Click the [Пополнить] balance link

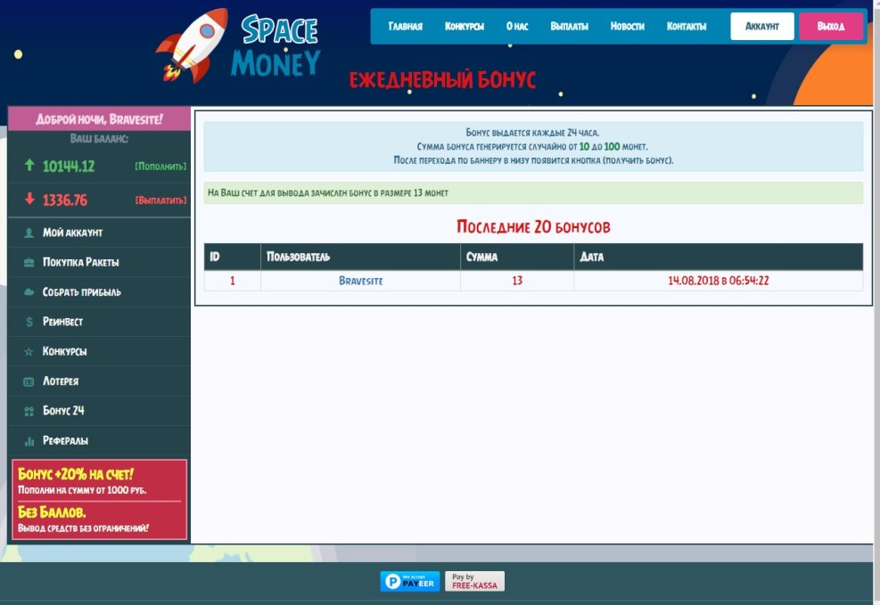(x=160, y=167)
